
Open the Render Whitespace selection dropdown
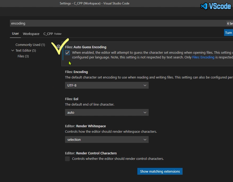pos(107,139)
